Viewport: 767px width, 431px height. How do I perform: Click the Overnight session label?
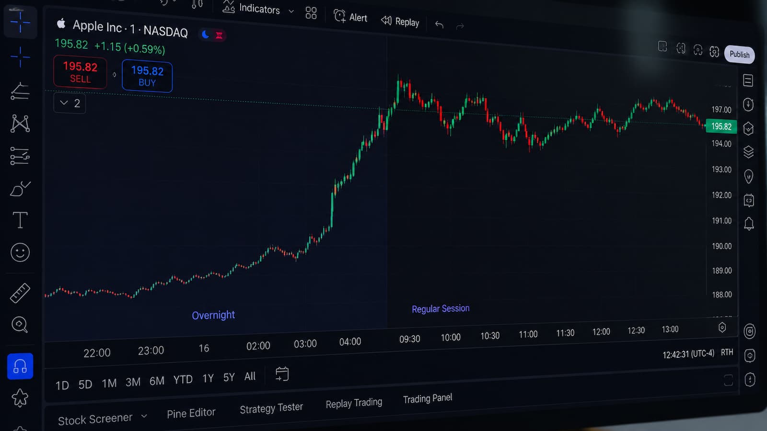(x=213, y=315)
